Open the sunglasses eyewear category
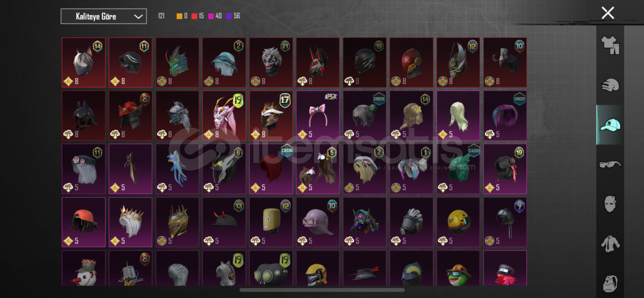The height and width of the screenshot is (298, 644). pos(610,164)
